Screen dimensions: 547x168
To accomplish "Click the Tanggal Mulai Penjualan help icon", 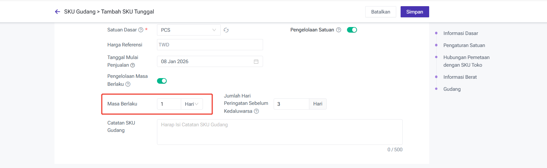I will (x=133, y=65).
